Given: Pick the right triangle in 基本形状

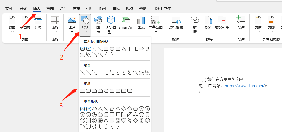Looking at the screenshot, I should (x=106, y=109).
